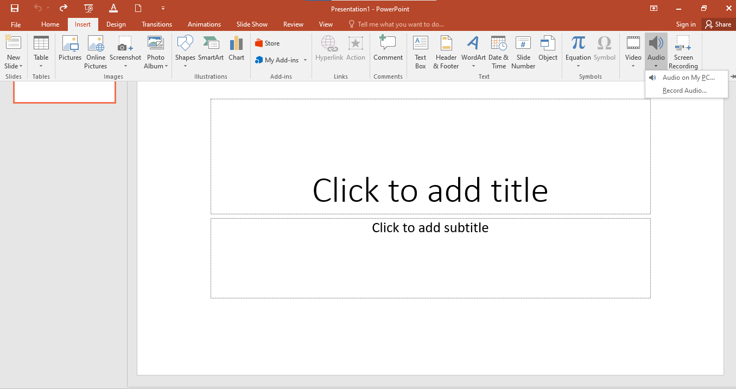The width and height of the screenshot is (736, 389).
Task: Switch to the Design tab
Action: tap(116, 24)
